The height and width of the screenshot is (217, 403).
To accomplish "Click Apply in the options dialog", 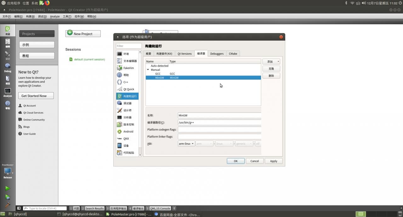I will tap(274, 161).
